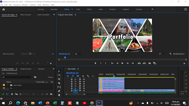Click the Comparison View icon
189x106 pixels.
[x=155, y=63]
